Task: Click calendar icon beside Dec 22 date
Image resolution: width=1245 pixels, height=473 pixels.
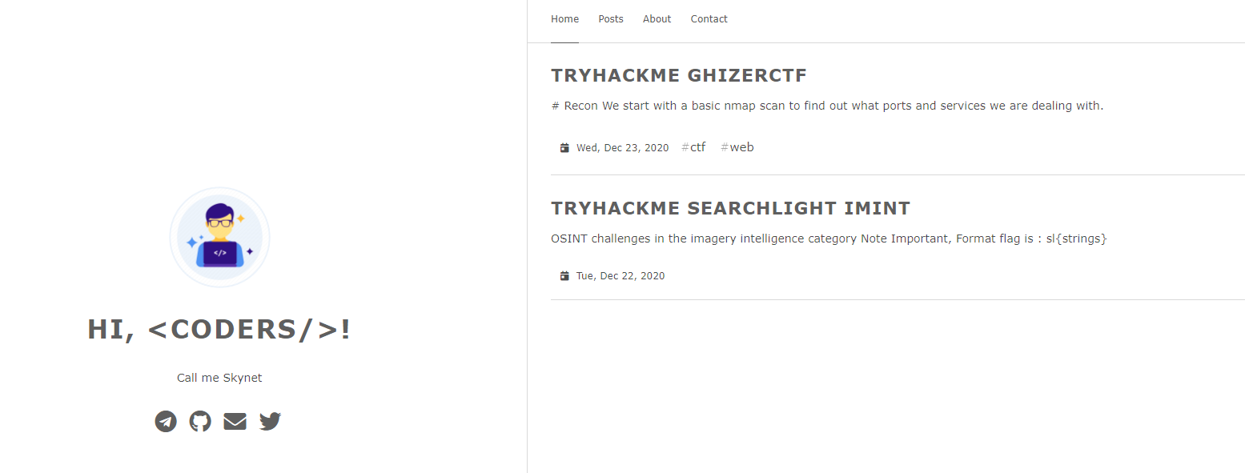Action: (564, 276)
